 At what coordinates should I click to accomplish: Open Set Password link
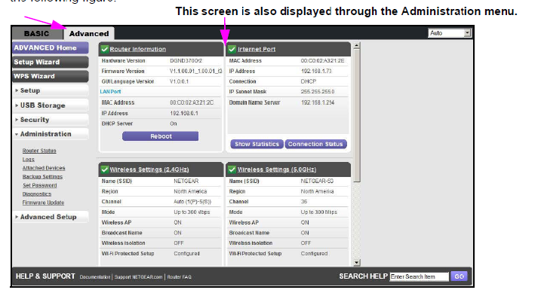40,185
